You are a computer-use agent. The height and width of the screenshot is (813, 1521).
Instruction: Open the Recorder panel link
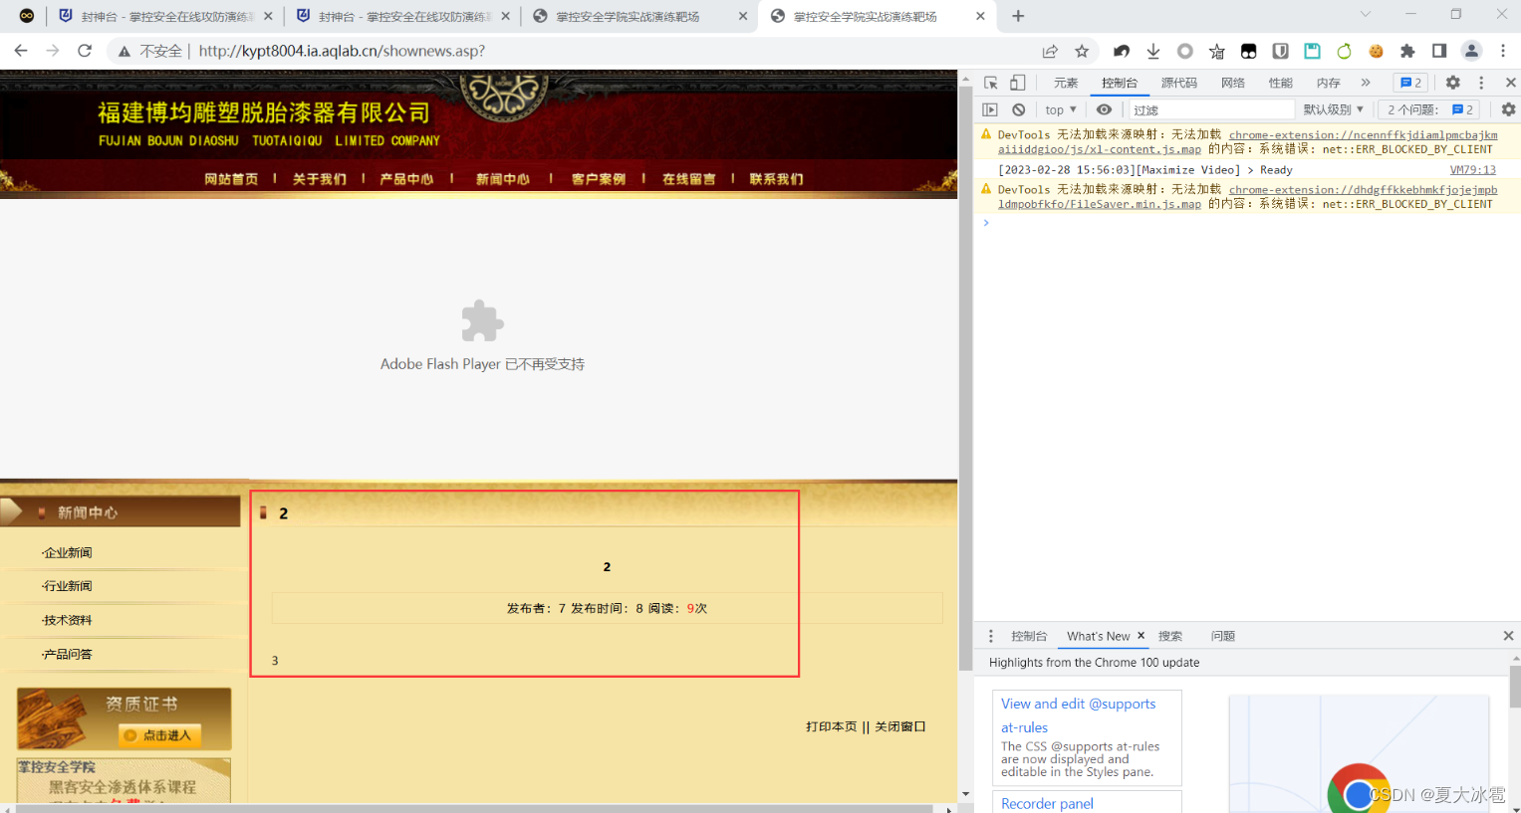[x=1047, y=804]
